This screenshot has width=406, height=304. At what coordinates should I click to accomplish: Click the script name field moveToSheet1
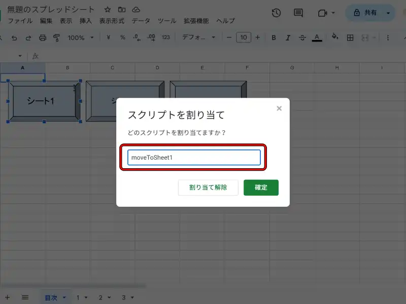coord(194,158)
